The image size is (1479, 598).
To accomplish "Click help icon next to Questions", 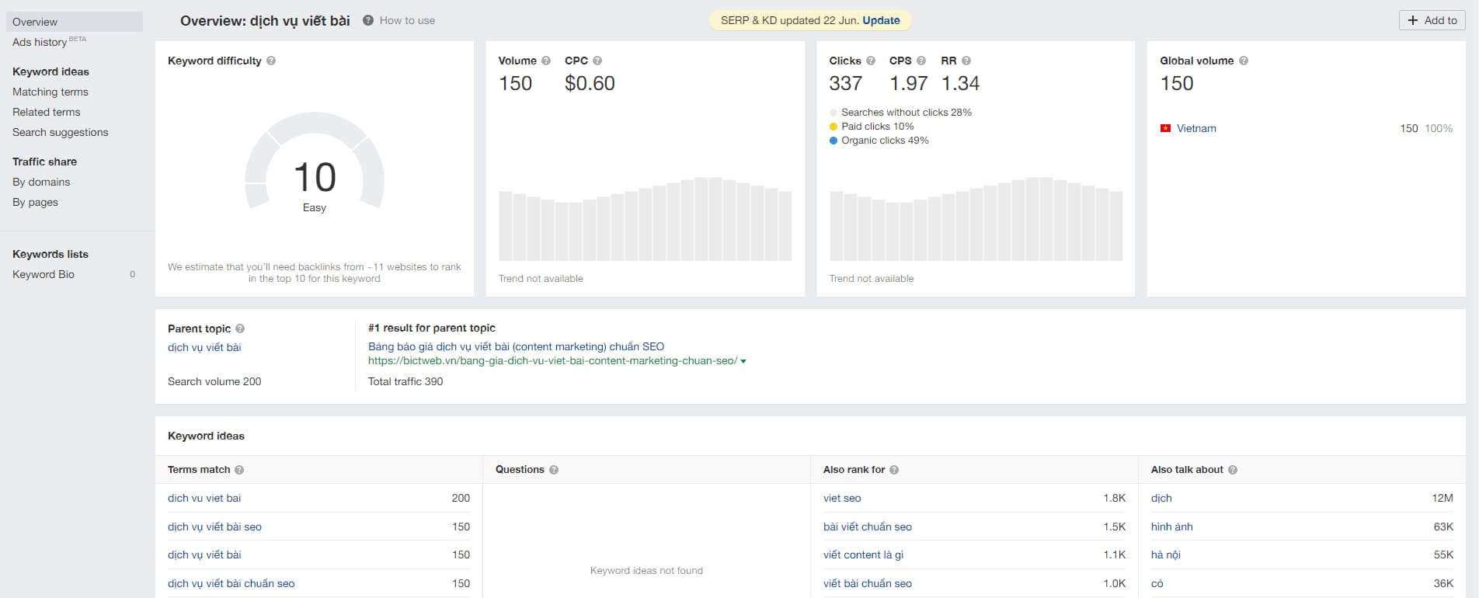I will (554, 470).
